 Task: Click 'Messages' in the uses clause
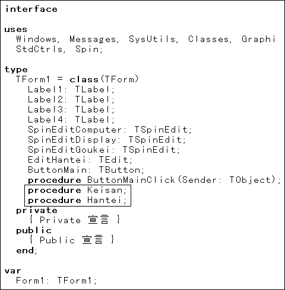(93, 39)
